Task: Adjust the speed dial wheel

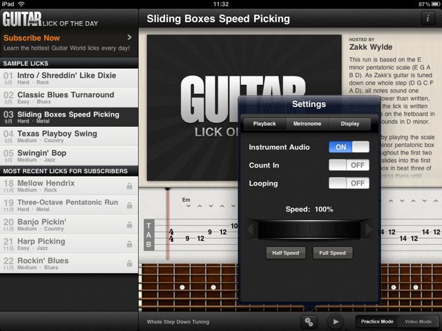Action: [x=309, y=230]
